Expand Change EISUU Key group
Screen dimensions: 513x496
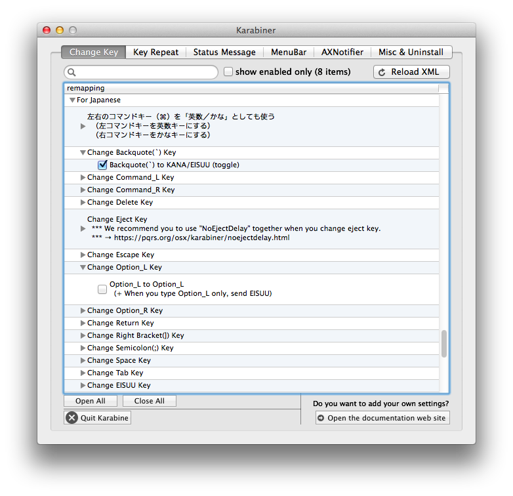83,385
